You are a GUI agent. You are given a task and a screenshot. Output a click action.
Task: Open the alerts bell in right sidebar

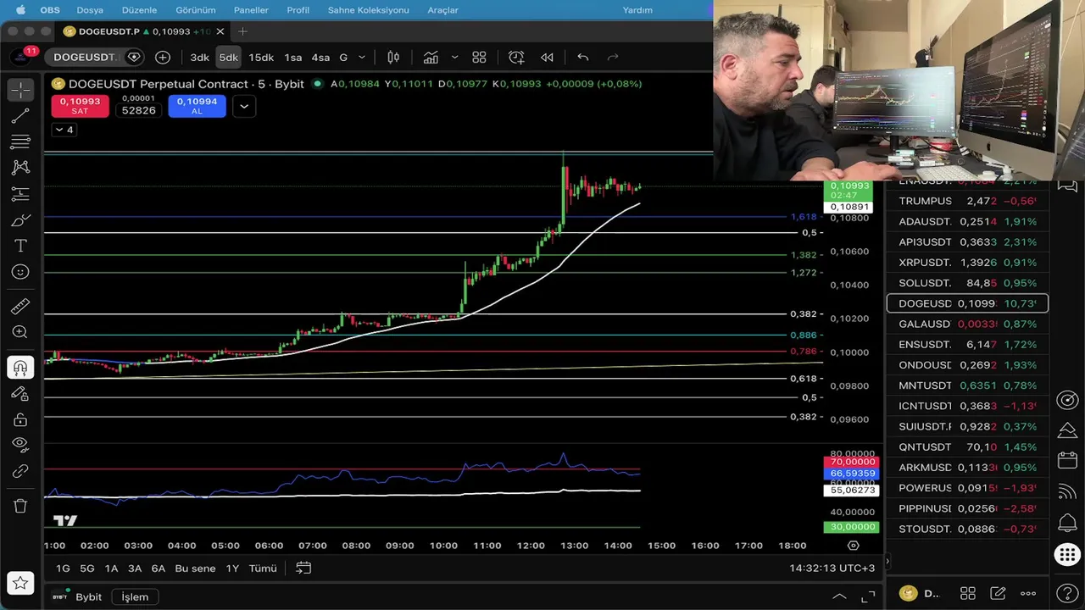1067,523
